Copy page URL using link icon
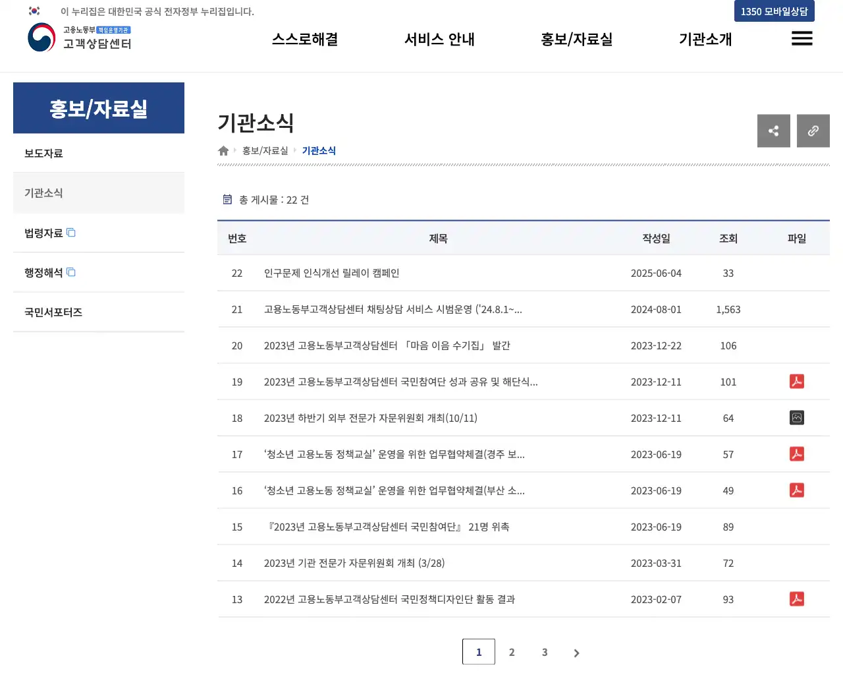 (813, 131)
